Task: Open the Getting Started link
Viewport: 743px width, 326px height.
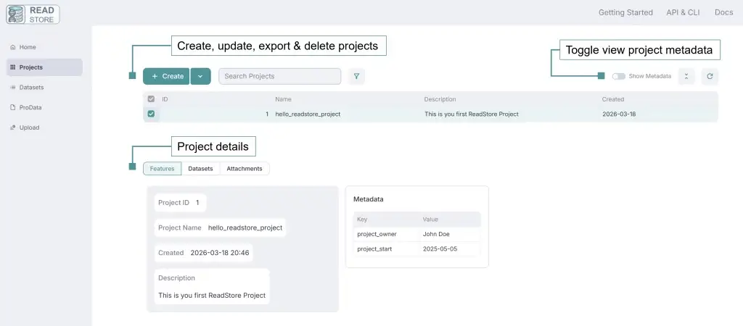Action: [x=625, y=12]
